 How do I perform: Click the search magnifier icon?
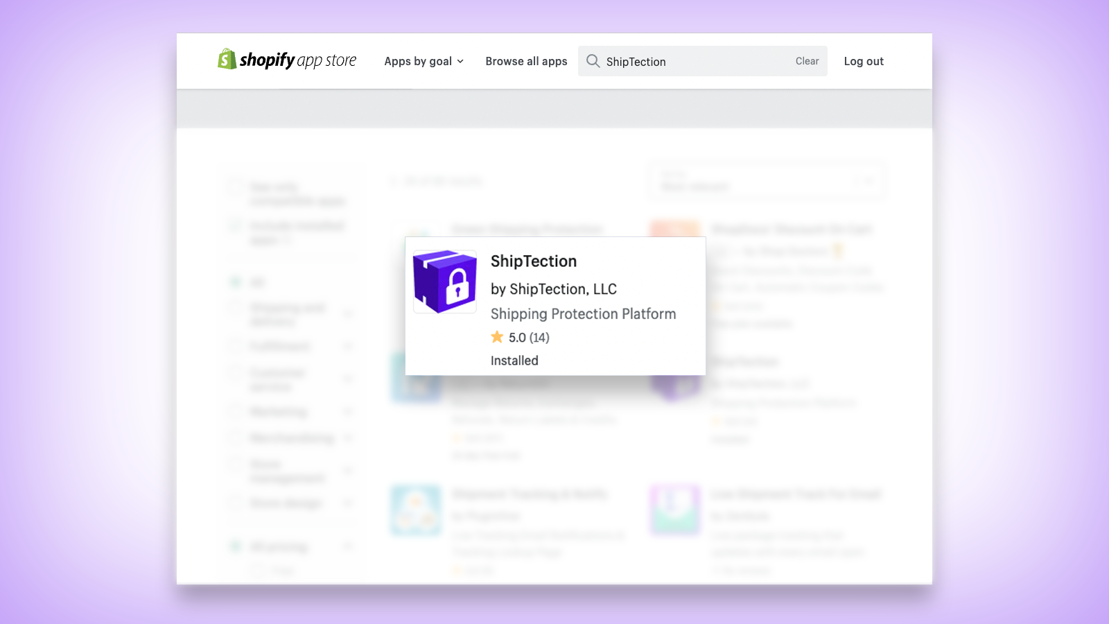pyautogui.click(x=593, y=61)
